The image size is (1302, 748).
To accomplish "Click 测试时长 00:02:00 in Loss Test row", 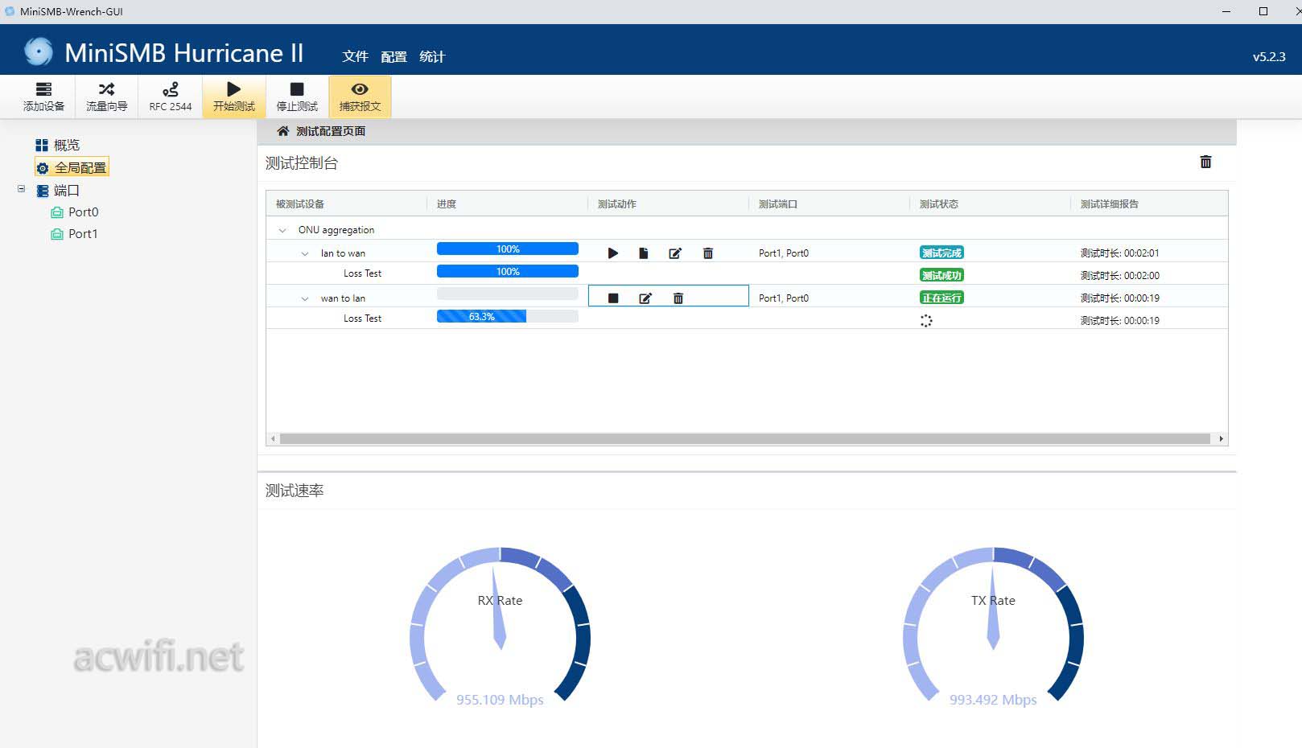I will click(1120, 276).
